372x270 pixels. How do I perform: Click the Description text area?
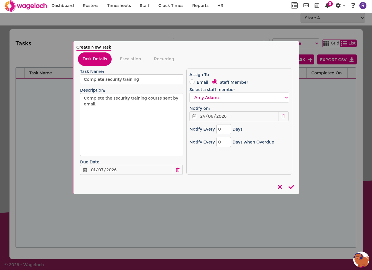pyautogui.click(x=132, y=124)
